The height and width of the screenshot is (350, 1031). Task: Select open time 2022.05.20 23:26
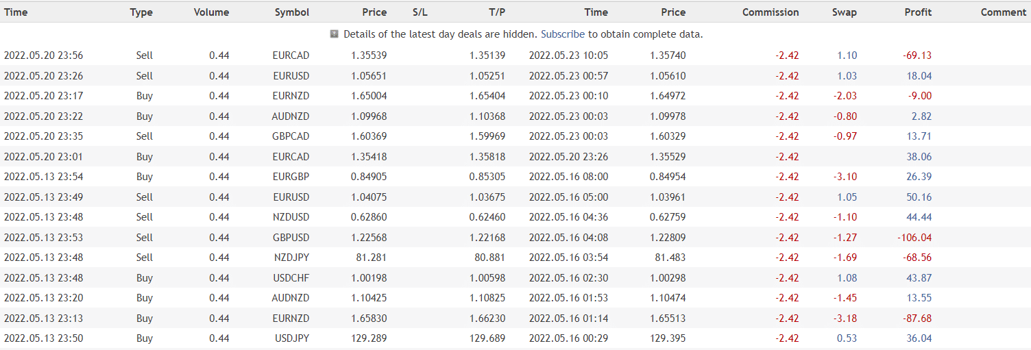pyautogui.click(x=43, y=76)
